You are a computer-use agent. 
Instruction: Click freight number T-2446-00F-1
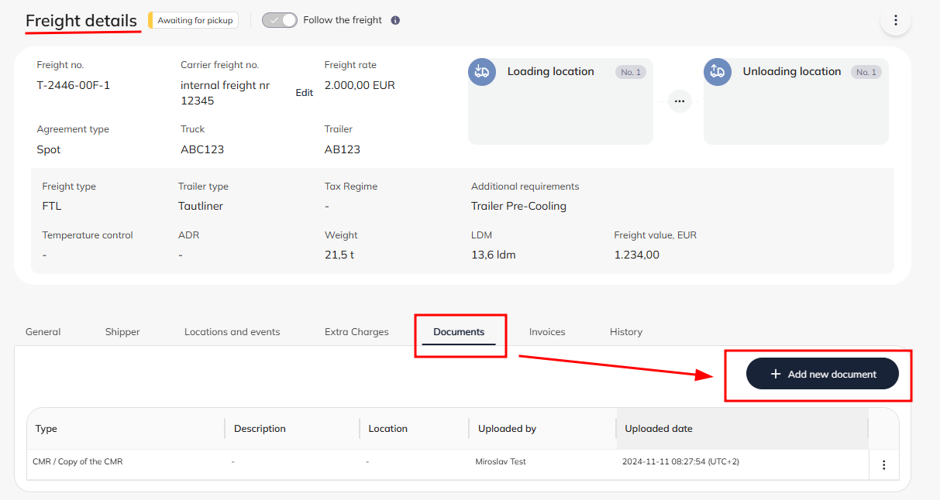[74, 85]
